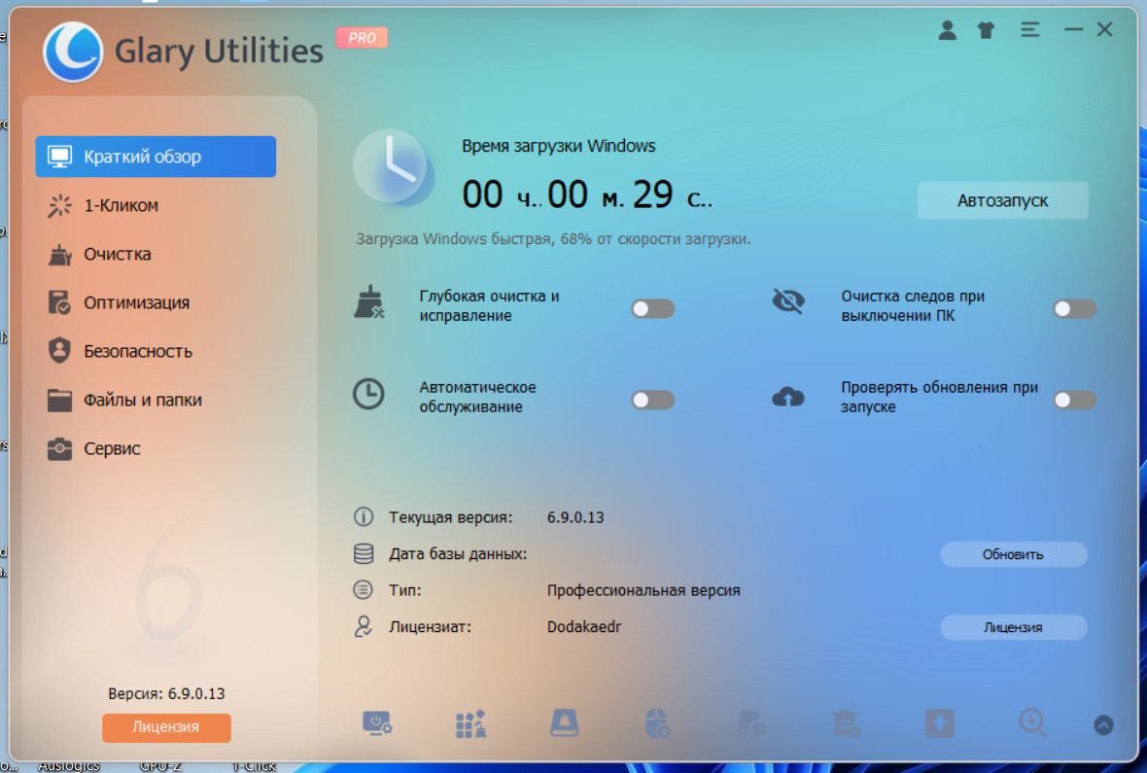Enable Автоматическое обслуживание toggle

pyautogui.click(x=653, y=400)
